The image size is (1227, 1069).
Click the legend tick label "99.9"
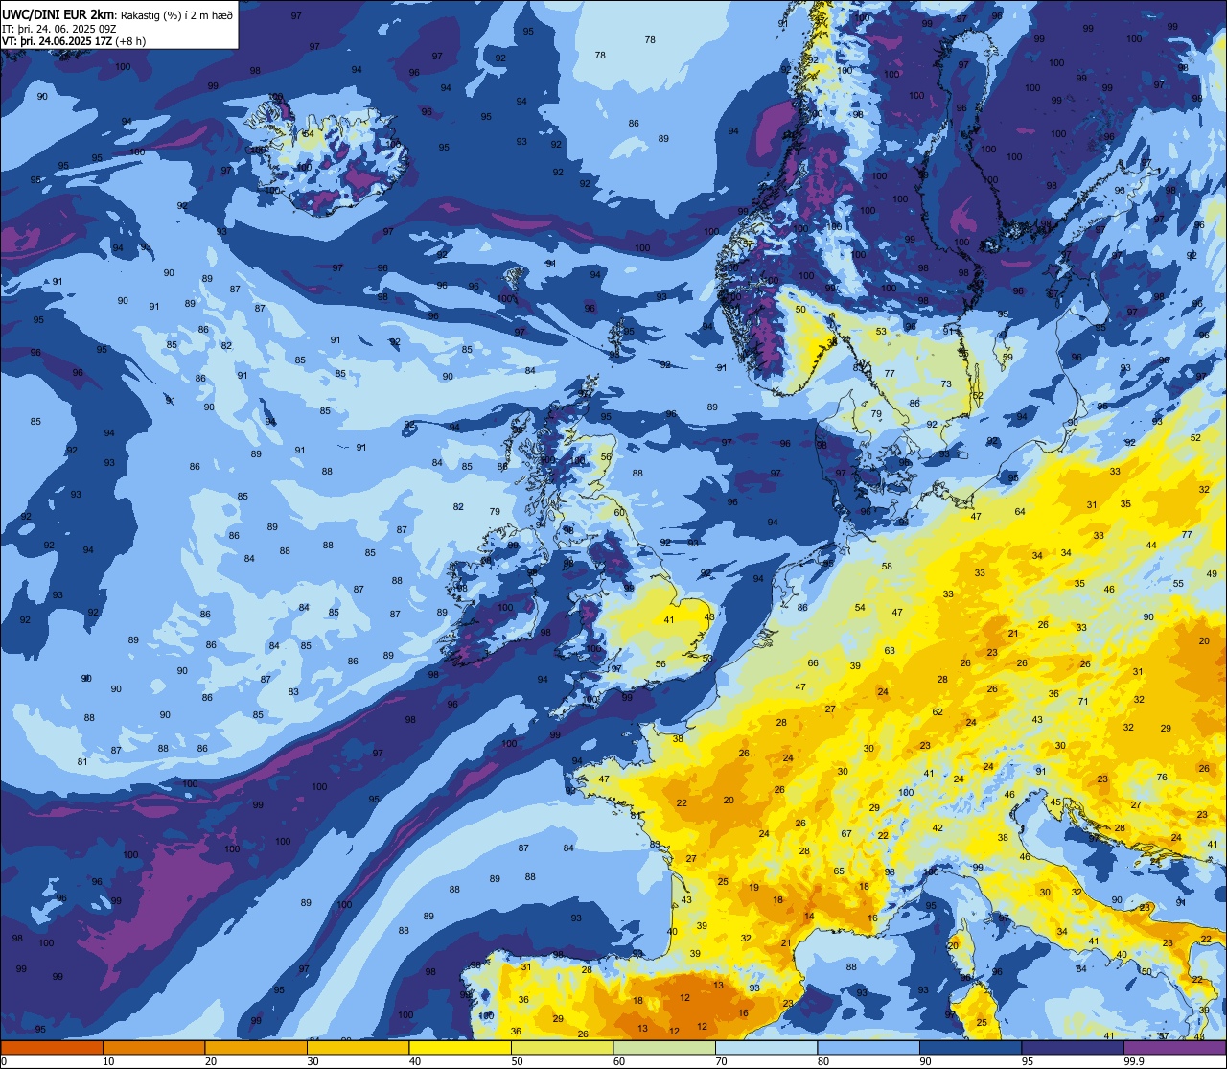(1135, 1061)
